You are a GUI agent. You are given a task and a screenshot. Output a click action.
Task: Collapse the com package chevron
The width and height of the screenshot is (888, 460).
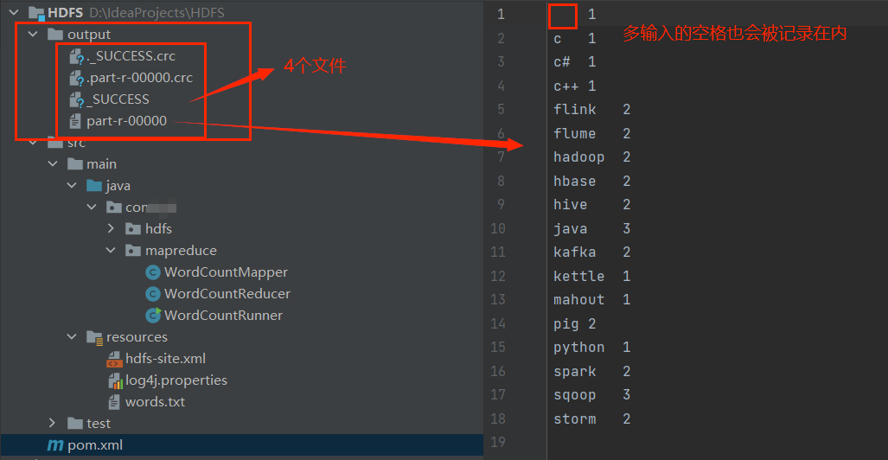(x=92, y=208)
